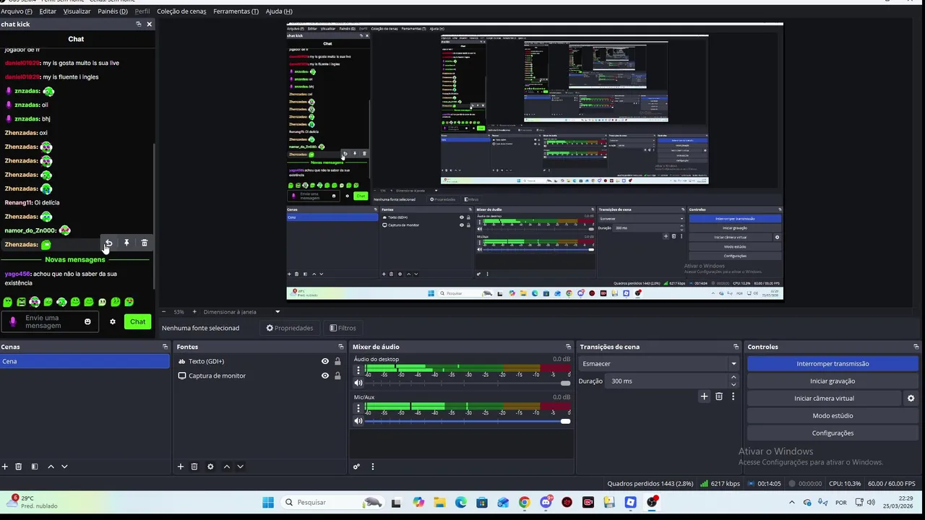
Task: Toggle lock on Captura de monitor source
Action: coord(337,376)
